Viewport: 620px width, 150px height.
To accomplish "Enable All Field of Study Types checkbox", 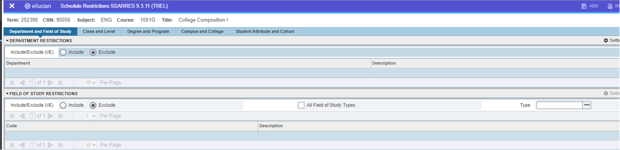I will (x=301, y=105).
